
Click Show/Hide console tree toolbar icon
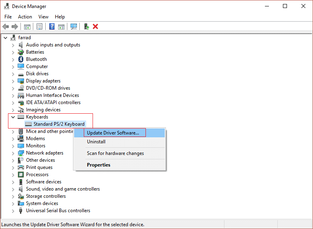click(27, 26)
